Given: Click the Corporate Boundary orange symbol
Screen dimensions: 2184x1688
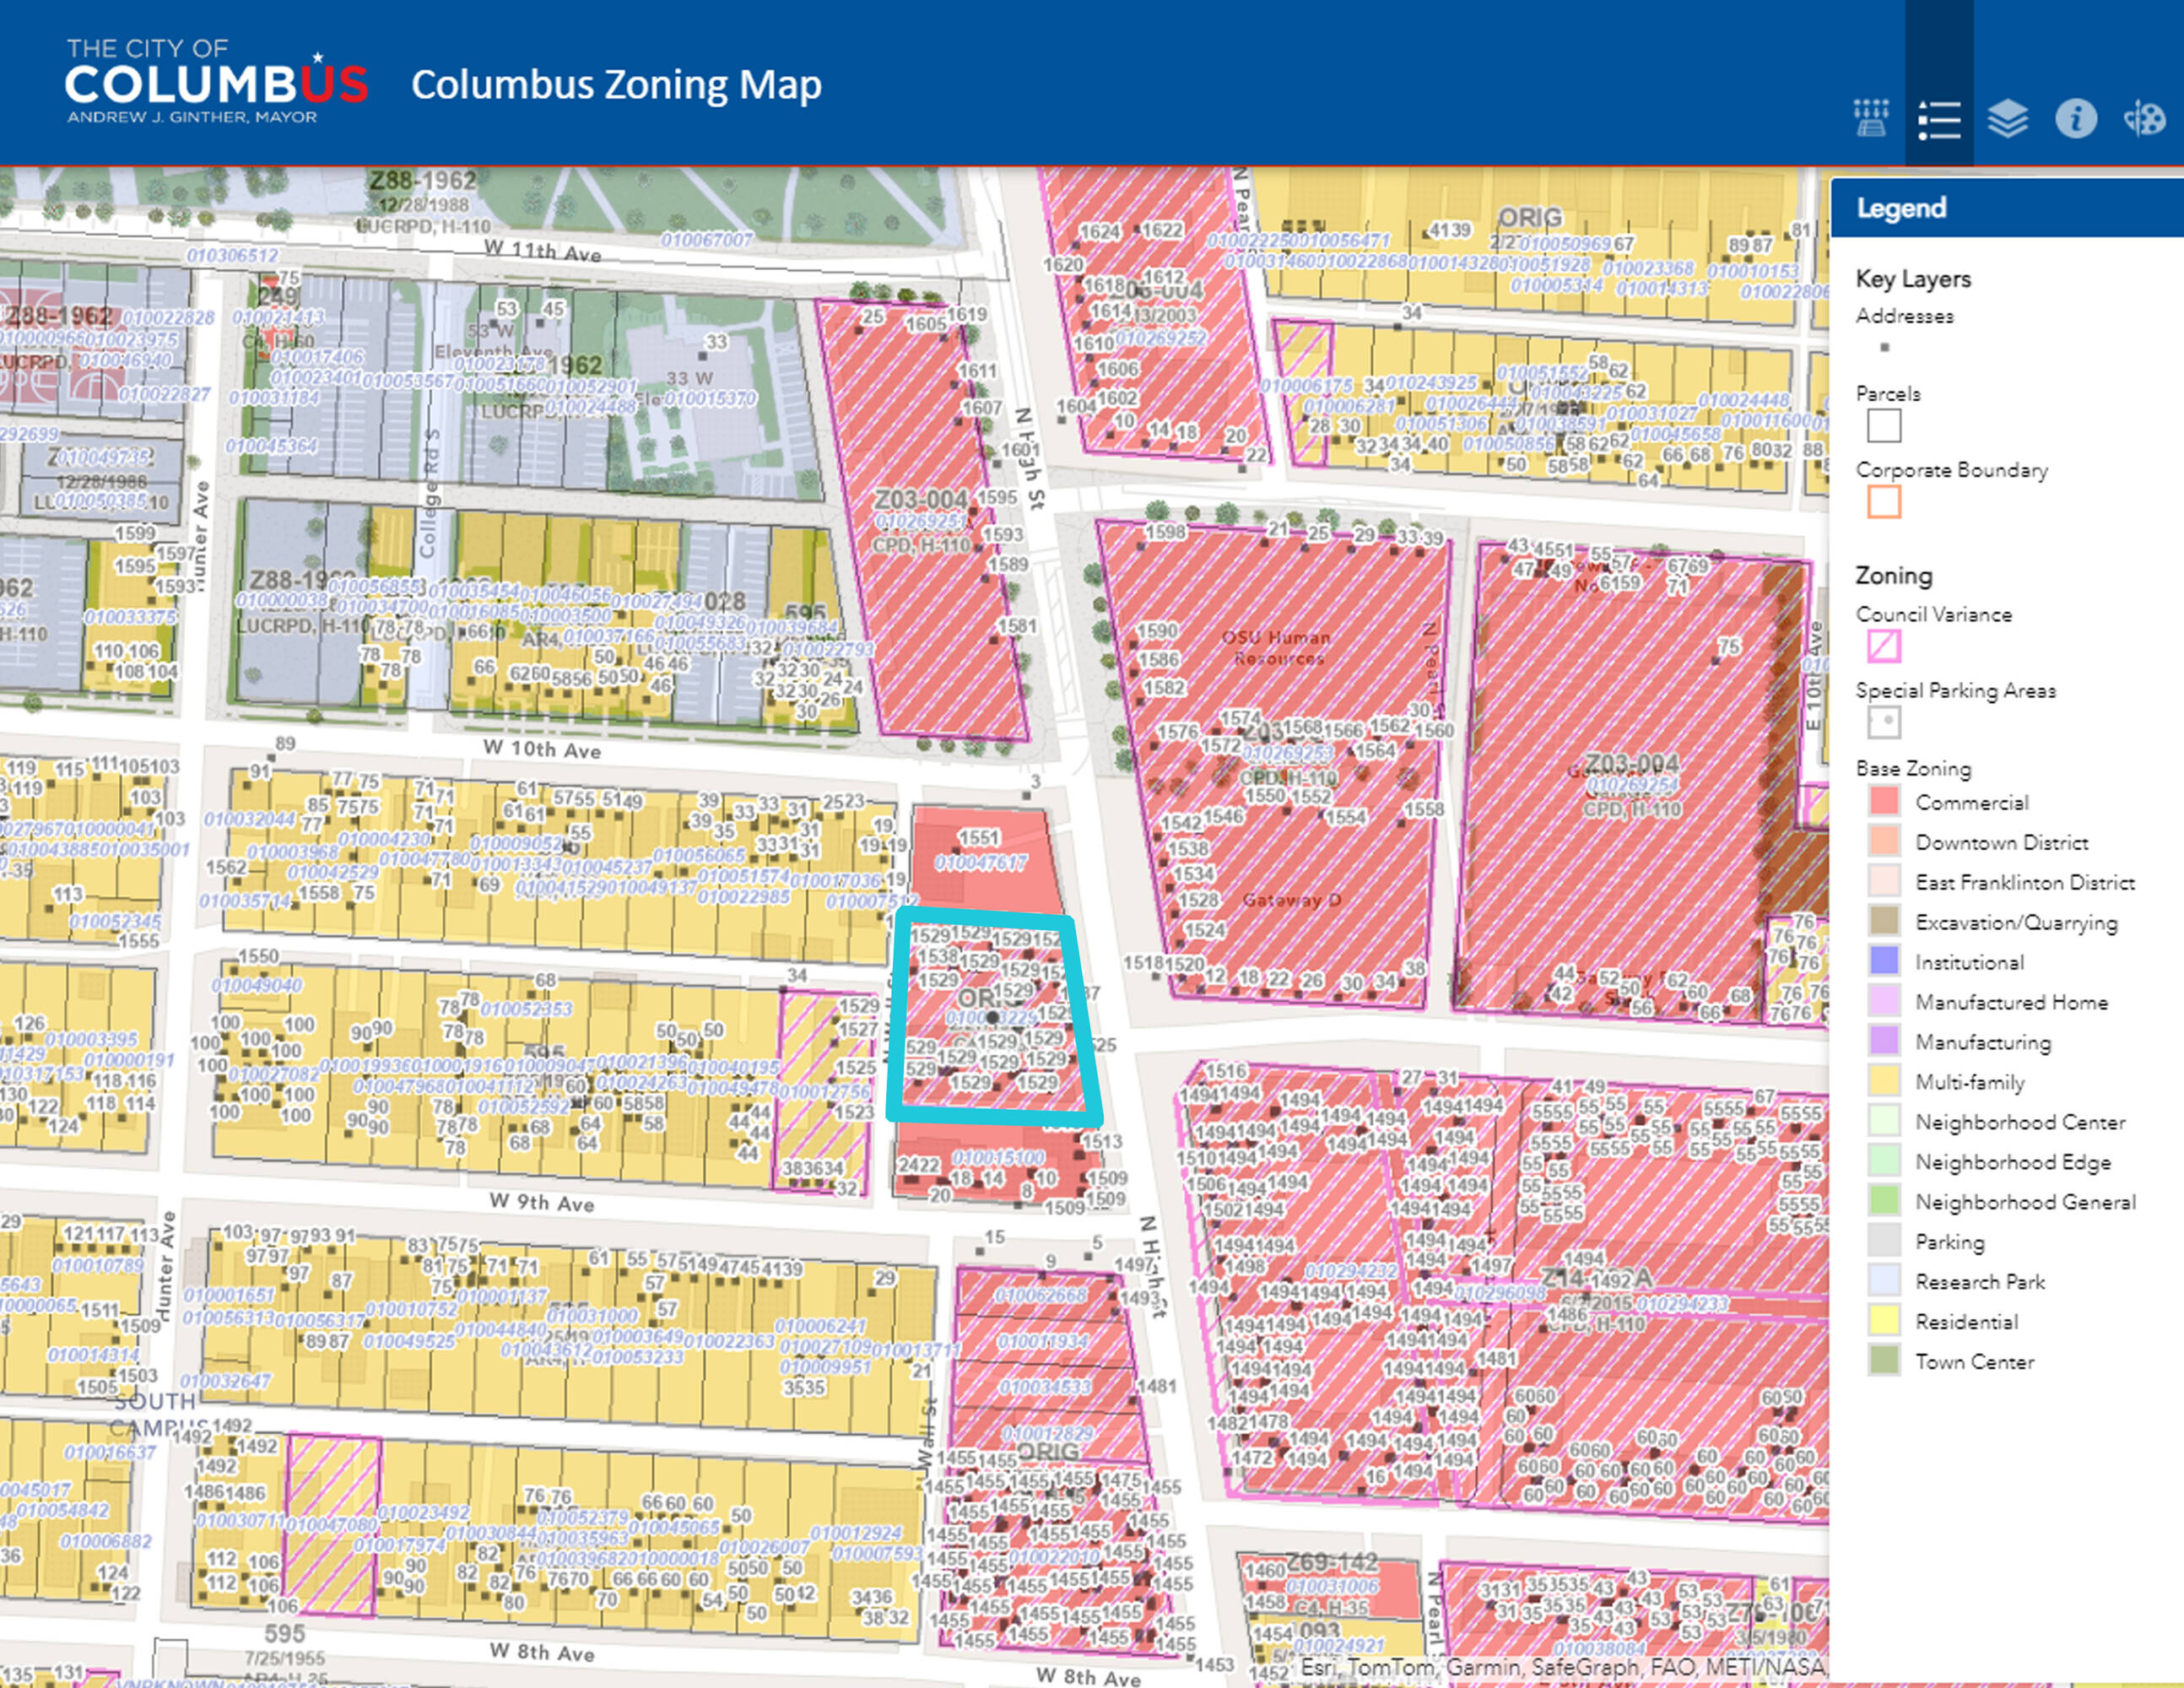Looking at the screenshot, I should [1884, 502].
